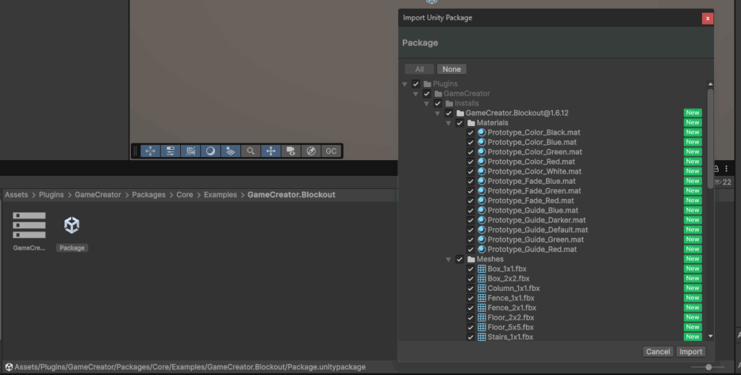Screen dimensions: 741x375
Task: Click the Prototype_Color_White.mat row text
Action: 535,171
